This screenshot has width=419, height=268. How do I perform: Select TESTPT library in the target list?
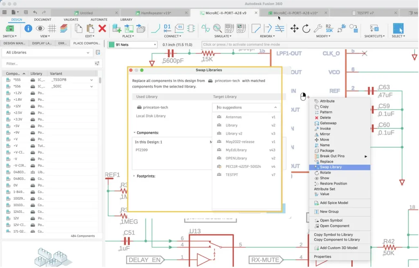246,175
